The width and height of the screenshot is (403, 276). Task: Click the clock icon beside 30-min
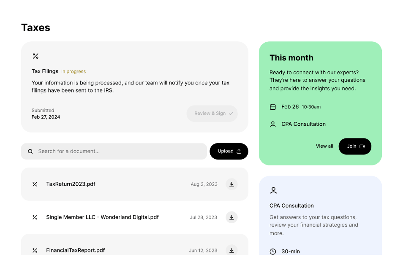(273, 252)
